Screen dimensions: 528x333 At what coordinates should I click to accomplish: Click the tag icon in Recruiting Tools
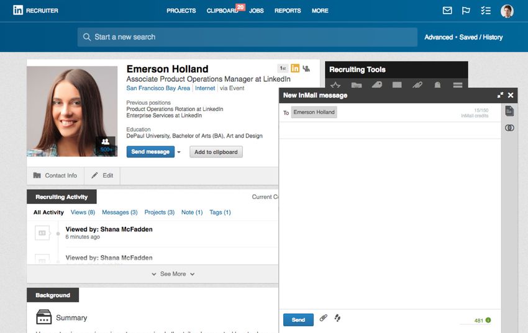pyautogui.click(x=377, y=85)
